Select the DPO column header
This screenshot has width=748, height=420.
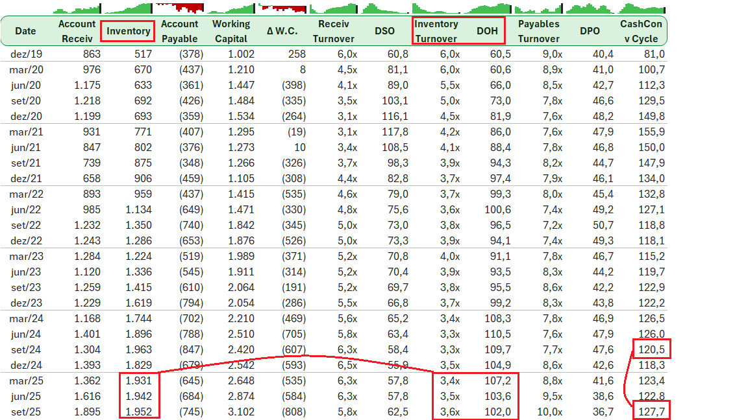pos(590,31)
